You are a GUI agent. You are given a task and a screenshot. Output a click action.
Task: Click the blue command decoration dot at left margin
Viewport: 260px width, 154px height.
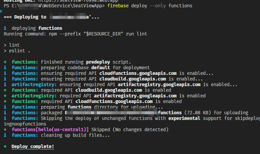[1, 11]
